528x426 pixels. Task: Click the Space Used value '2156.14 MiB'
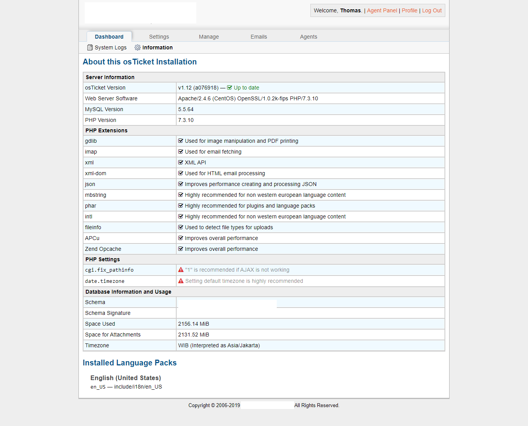(194, 324)
